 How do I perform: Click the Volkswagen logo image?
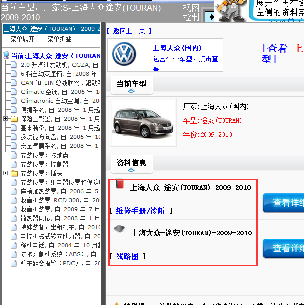124,54
